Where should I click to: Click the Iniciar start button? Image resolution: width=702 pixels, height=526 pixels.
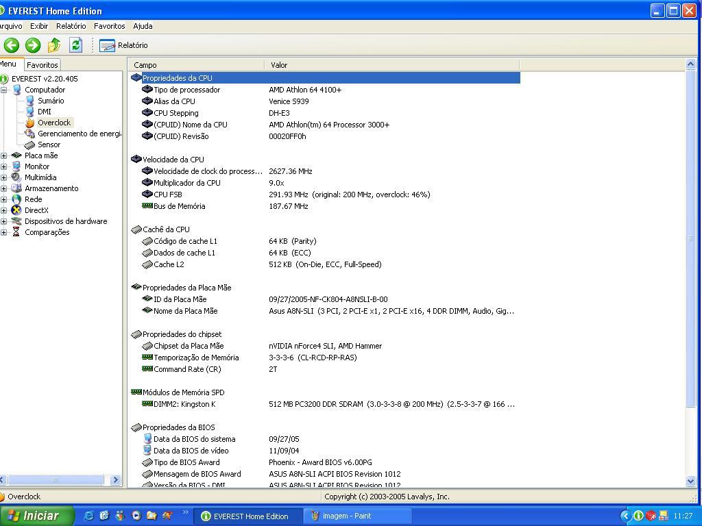coord(37,516)
